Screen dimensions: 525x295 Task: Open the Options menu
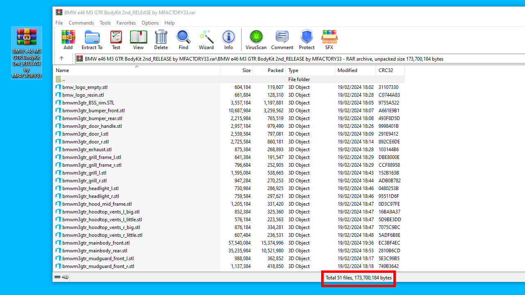pyautogui.click(x=150, y=23)
